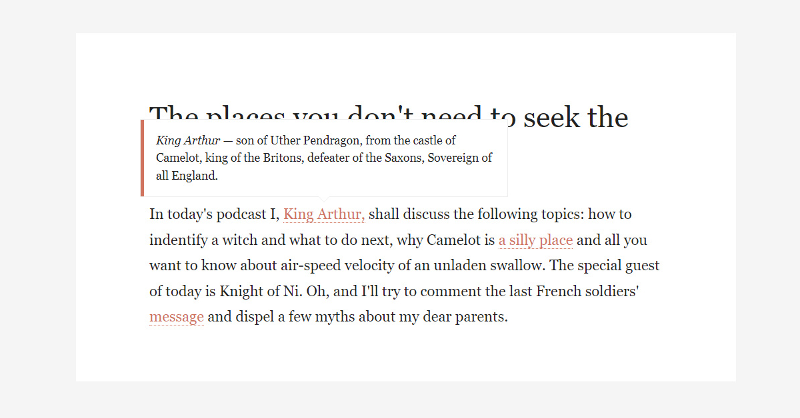Click the red accent bar on tooltip edge
Image resolution: width=800 pixels, height=418 pixels.
click(x=142, y=158)
